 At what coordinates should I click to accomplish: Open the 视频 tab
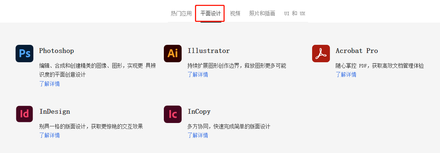235,14
